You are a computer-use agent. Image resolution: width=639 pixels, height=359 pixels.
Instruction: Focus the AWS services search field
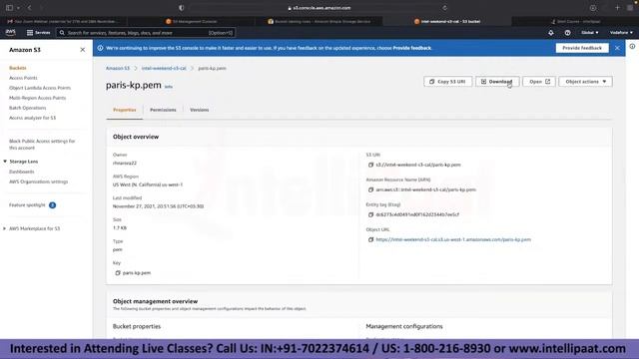tap(146, 33)
